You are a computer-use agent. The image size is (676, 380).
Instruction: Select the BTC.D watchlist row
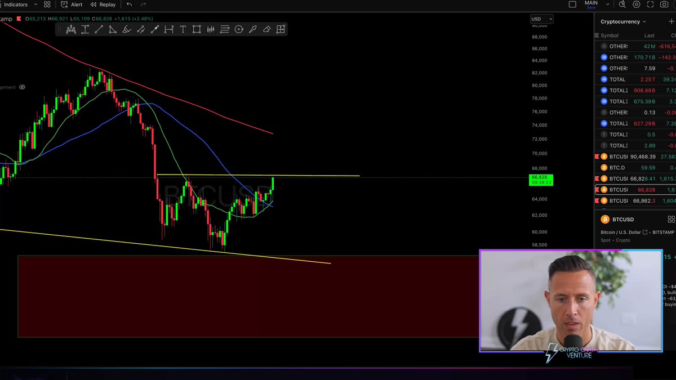[635, 167]
